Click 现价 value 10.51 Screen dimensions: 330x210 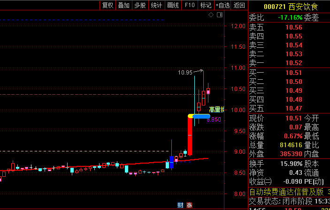[293, 118]
